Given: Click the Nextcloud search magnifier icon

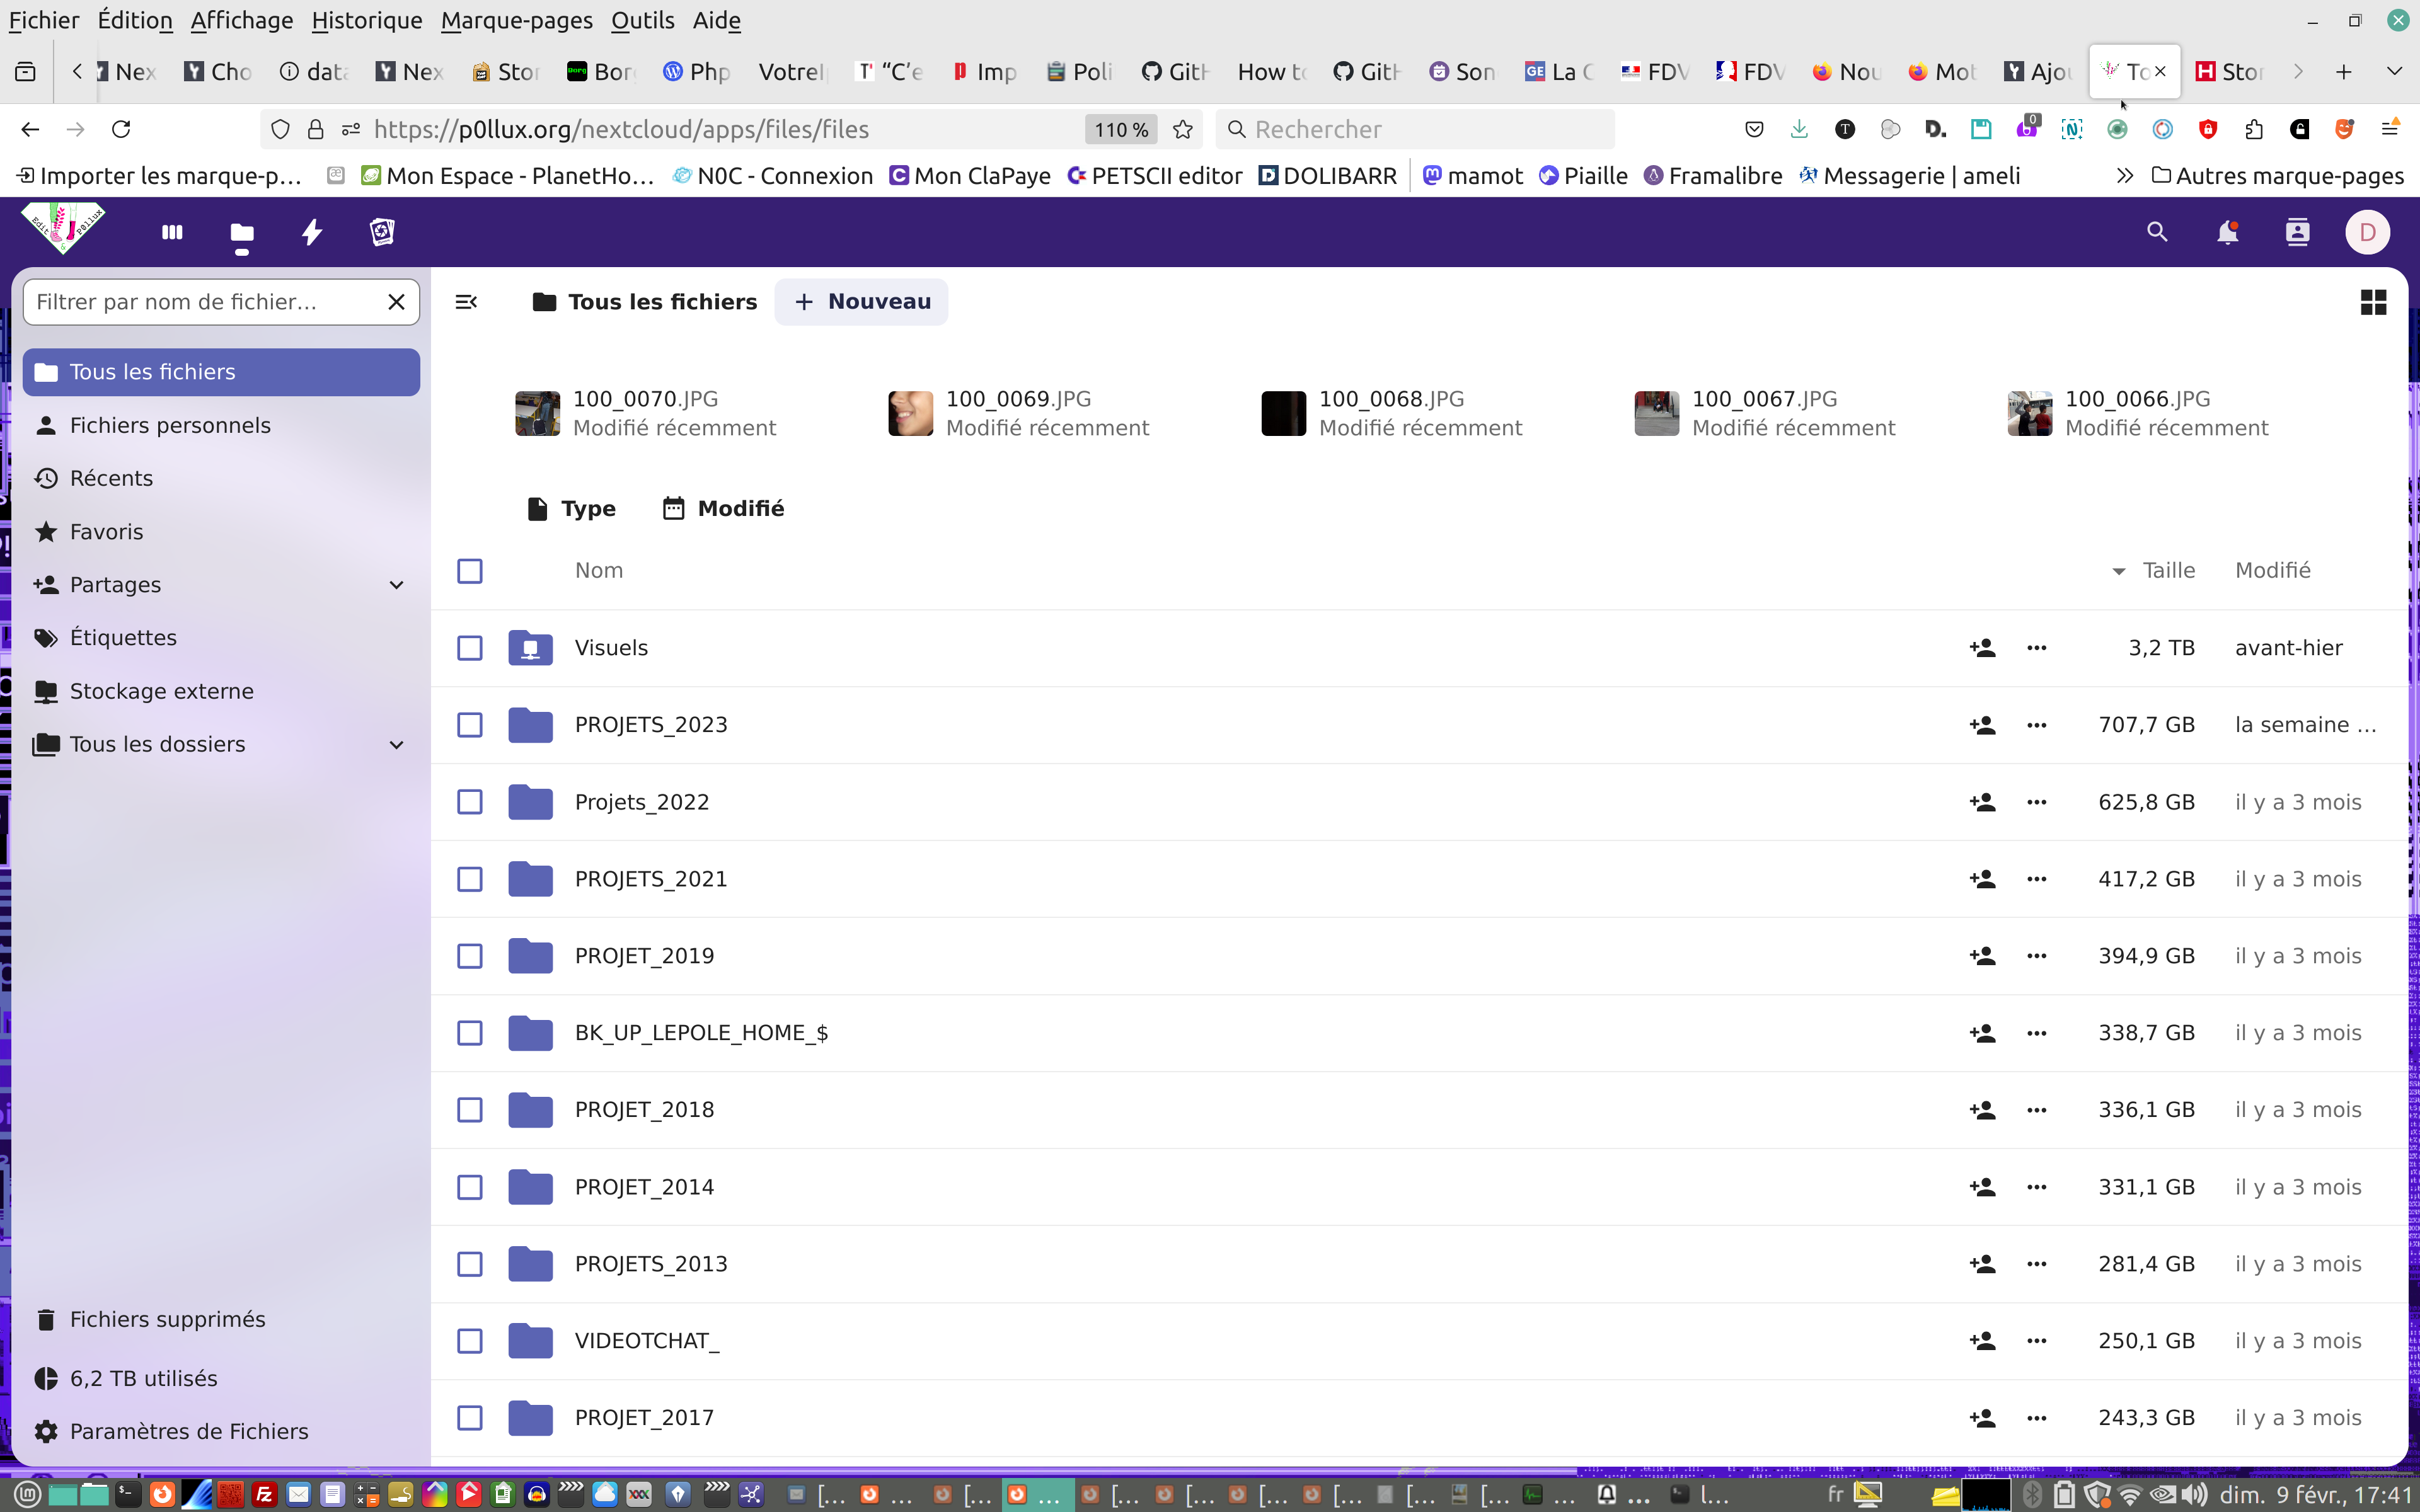Looking at the screenshot, I should coord(2157,232).
